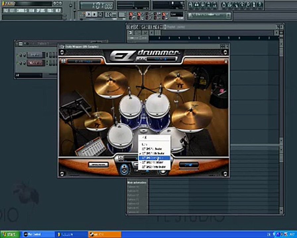The width and height of the screenshot is (297, 238).
Task: Click the Open Grooves button
Action: click(98, 165)
